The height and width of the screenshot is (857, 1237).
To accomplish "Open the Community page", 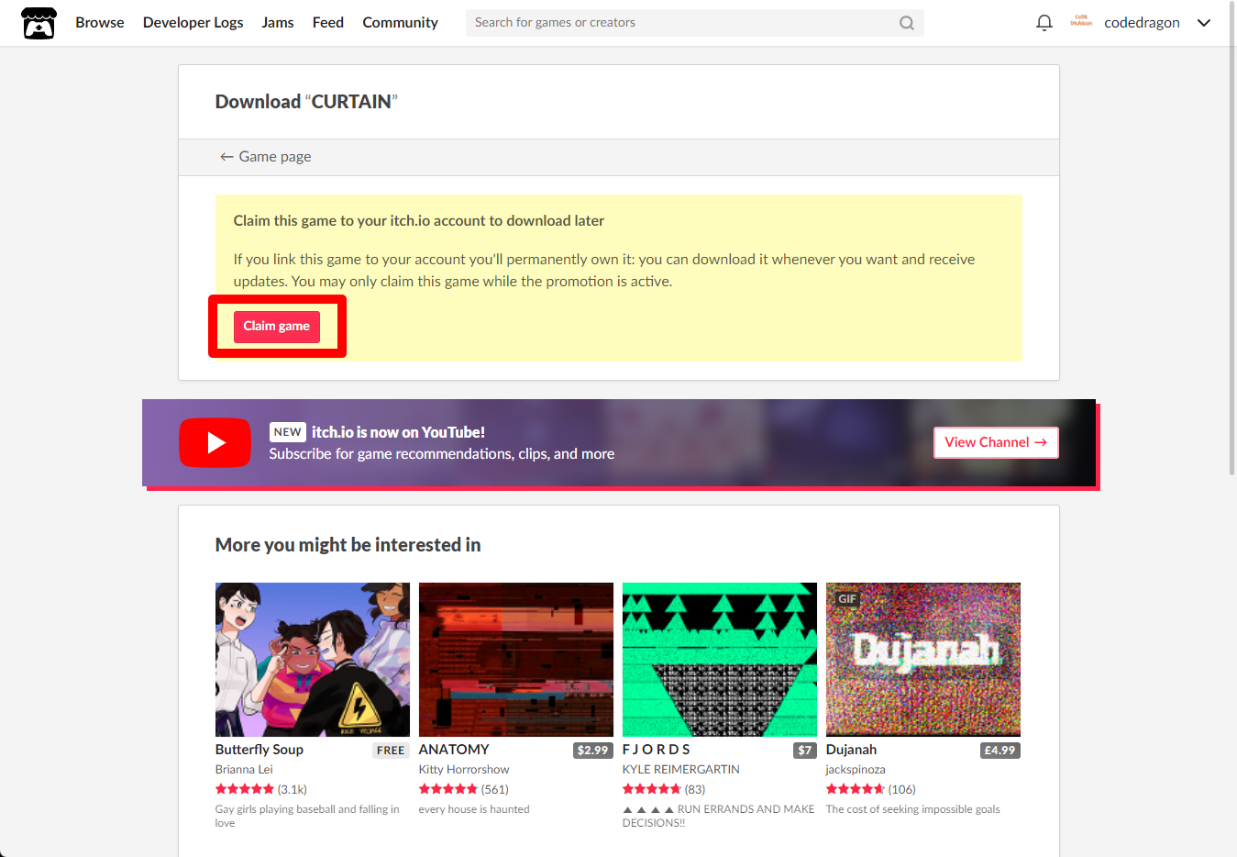I will point(400,23).
